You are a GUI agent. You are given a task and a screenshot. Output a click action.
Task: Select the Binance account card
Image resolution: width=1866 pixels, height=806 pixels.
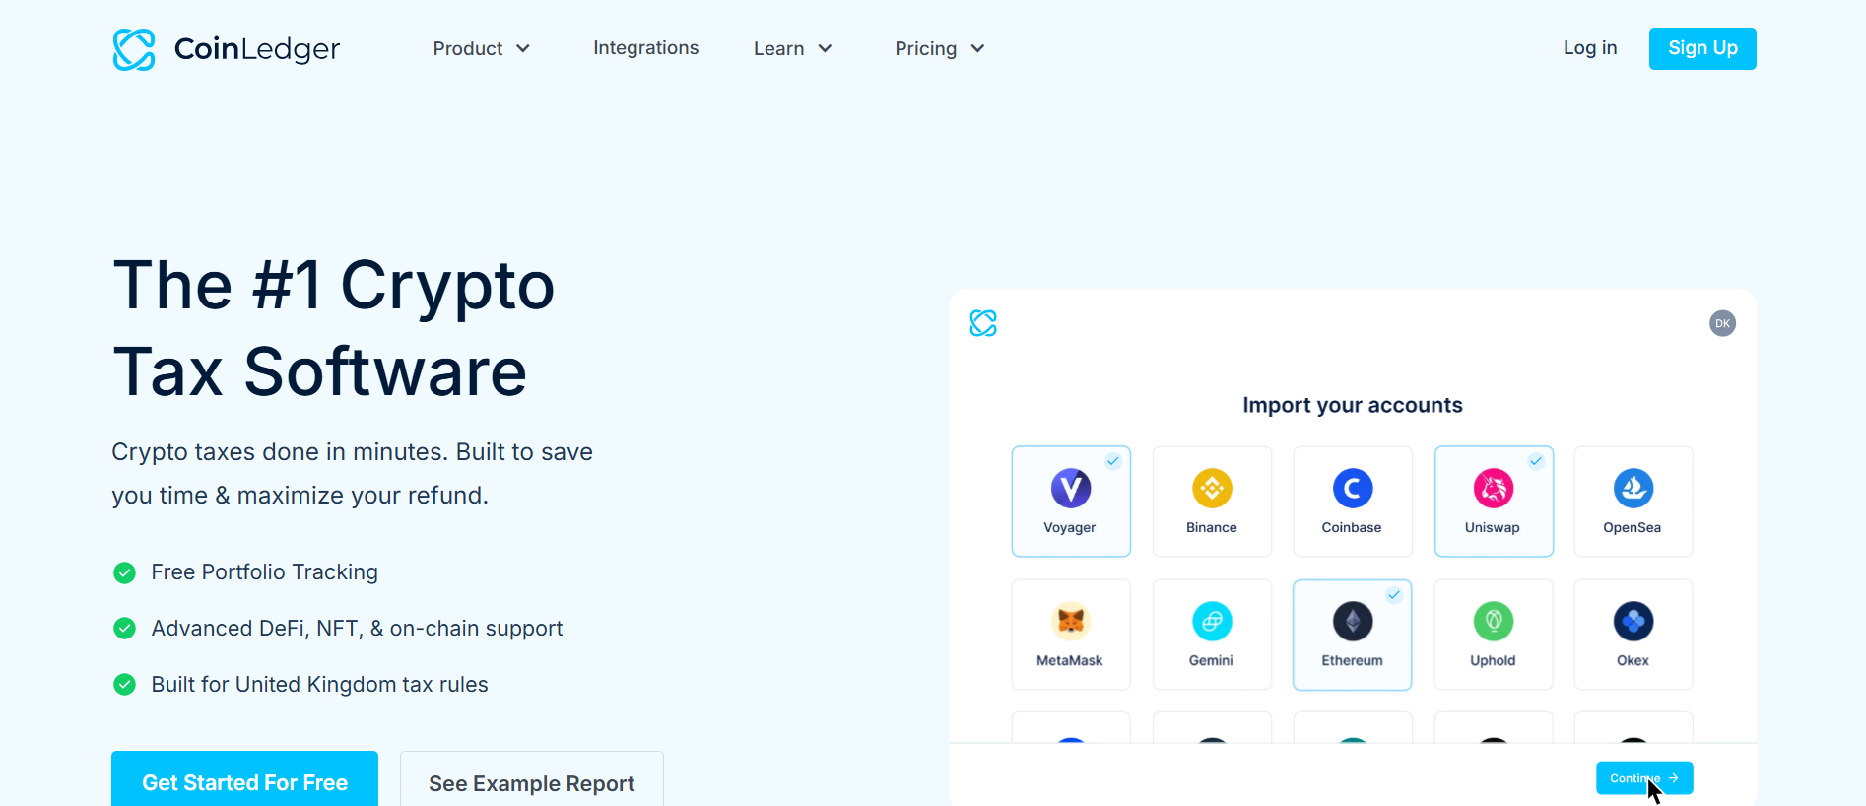[1212, 502]
